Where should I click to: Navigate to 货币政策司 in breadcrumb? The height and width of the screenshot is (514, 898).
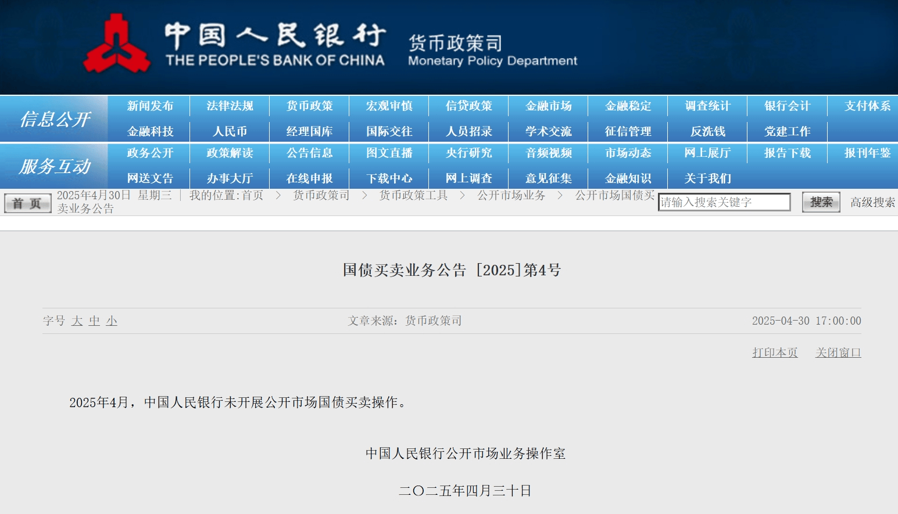[321, 195]
